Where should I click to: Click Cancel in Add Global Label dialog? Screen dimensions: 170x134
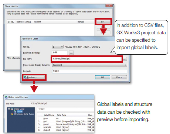click(x=119, y=78)
